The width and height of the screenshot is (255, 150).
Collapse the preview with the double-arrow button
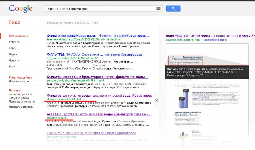(157, 100)
